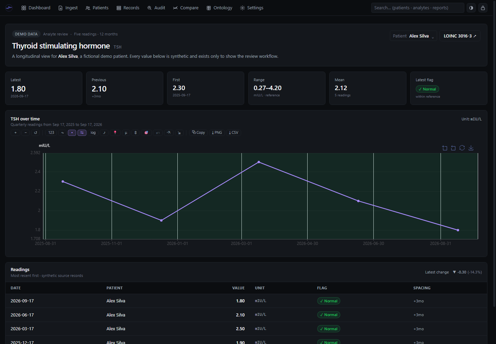Click the app logo in the top bar
The width and height of the screenshot is (496, 344).
tap(9, 8)
